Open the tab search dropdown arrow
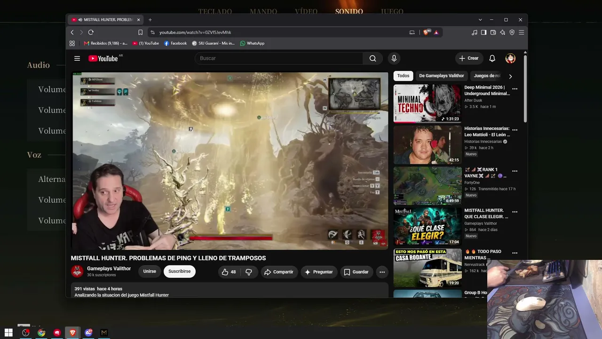This screenshot has width=602, height=339. [480, 20]
